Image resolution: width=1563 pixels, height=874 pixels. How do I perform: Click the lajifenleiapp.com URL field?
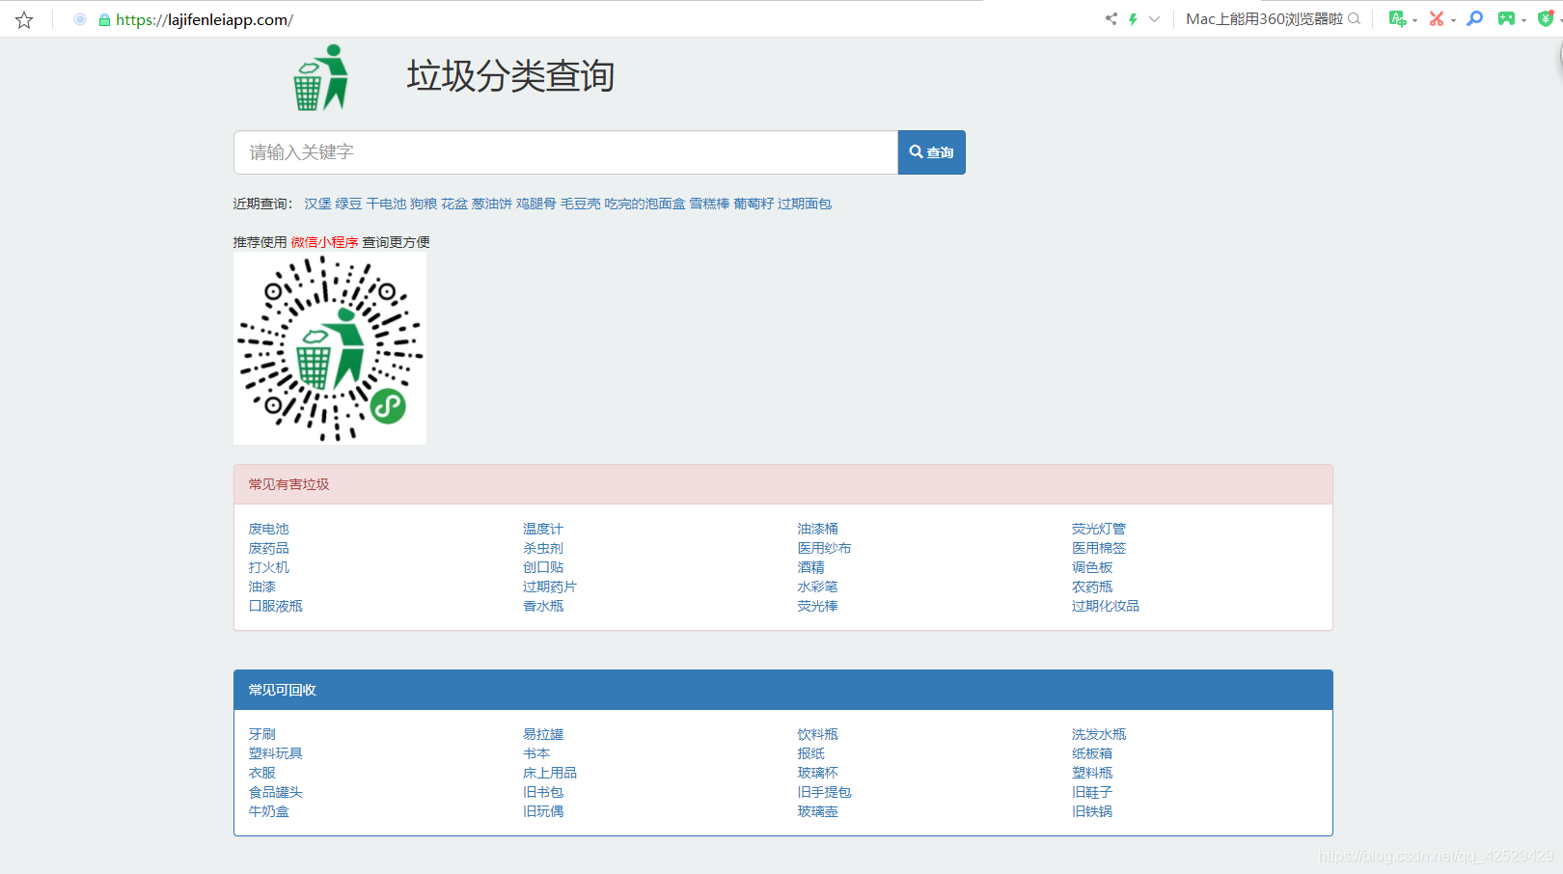[x=205, y=19]
